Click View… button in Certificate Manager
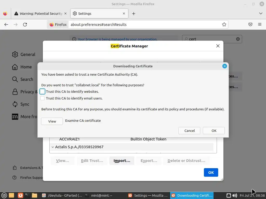266x199 pixels. pyautogui.click(x=62, y=161)
